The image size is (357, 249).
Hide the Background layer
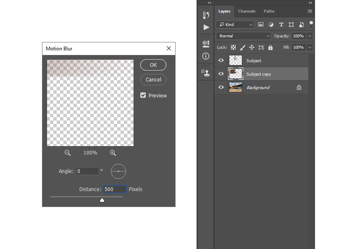click(x=221, y=87)
